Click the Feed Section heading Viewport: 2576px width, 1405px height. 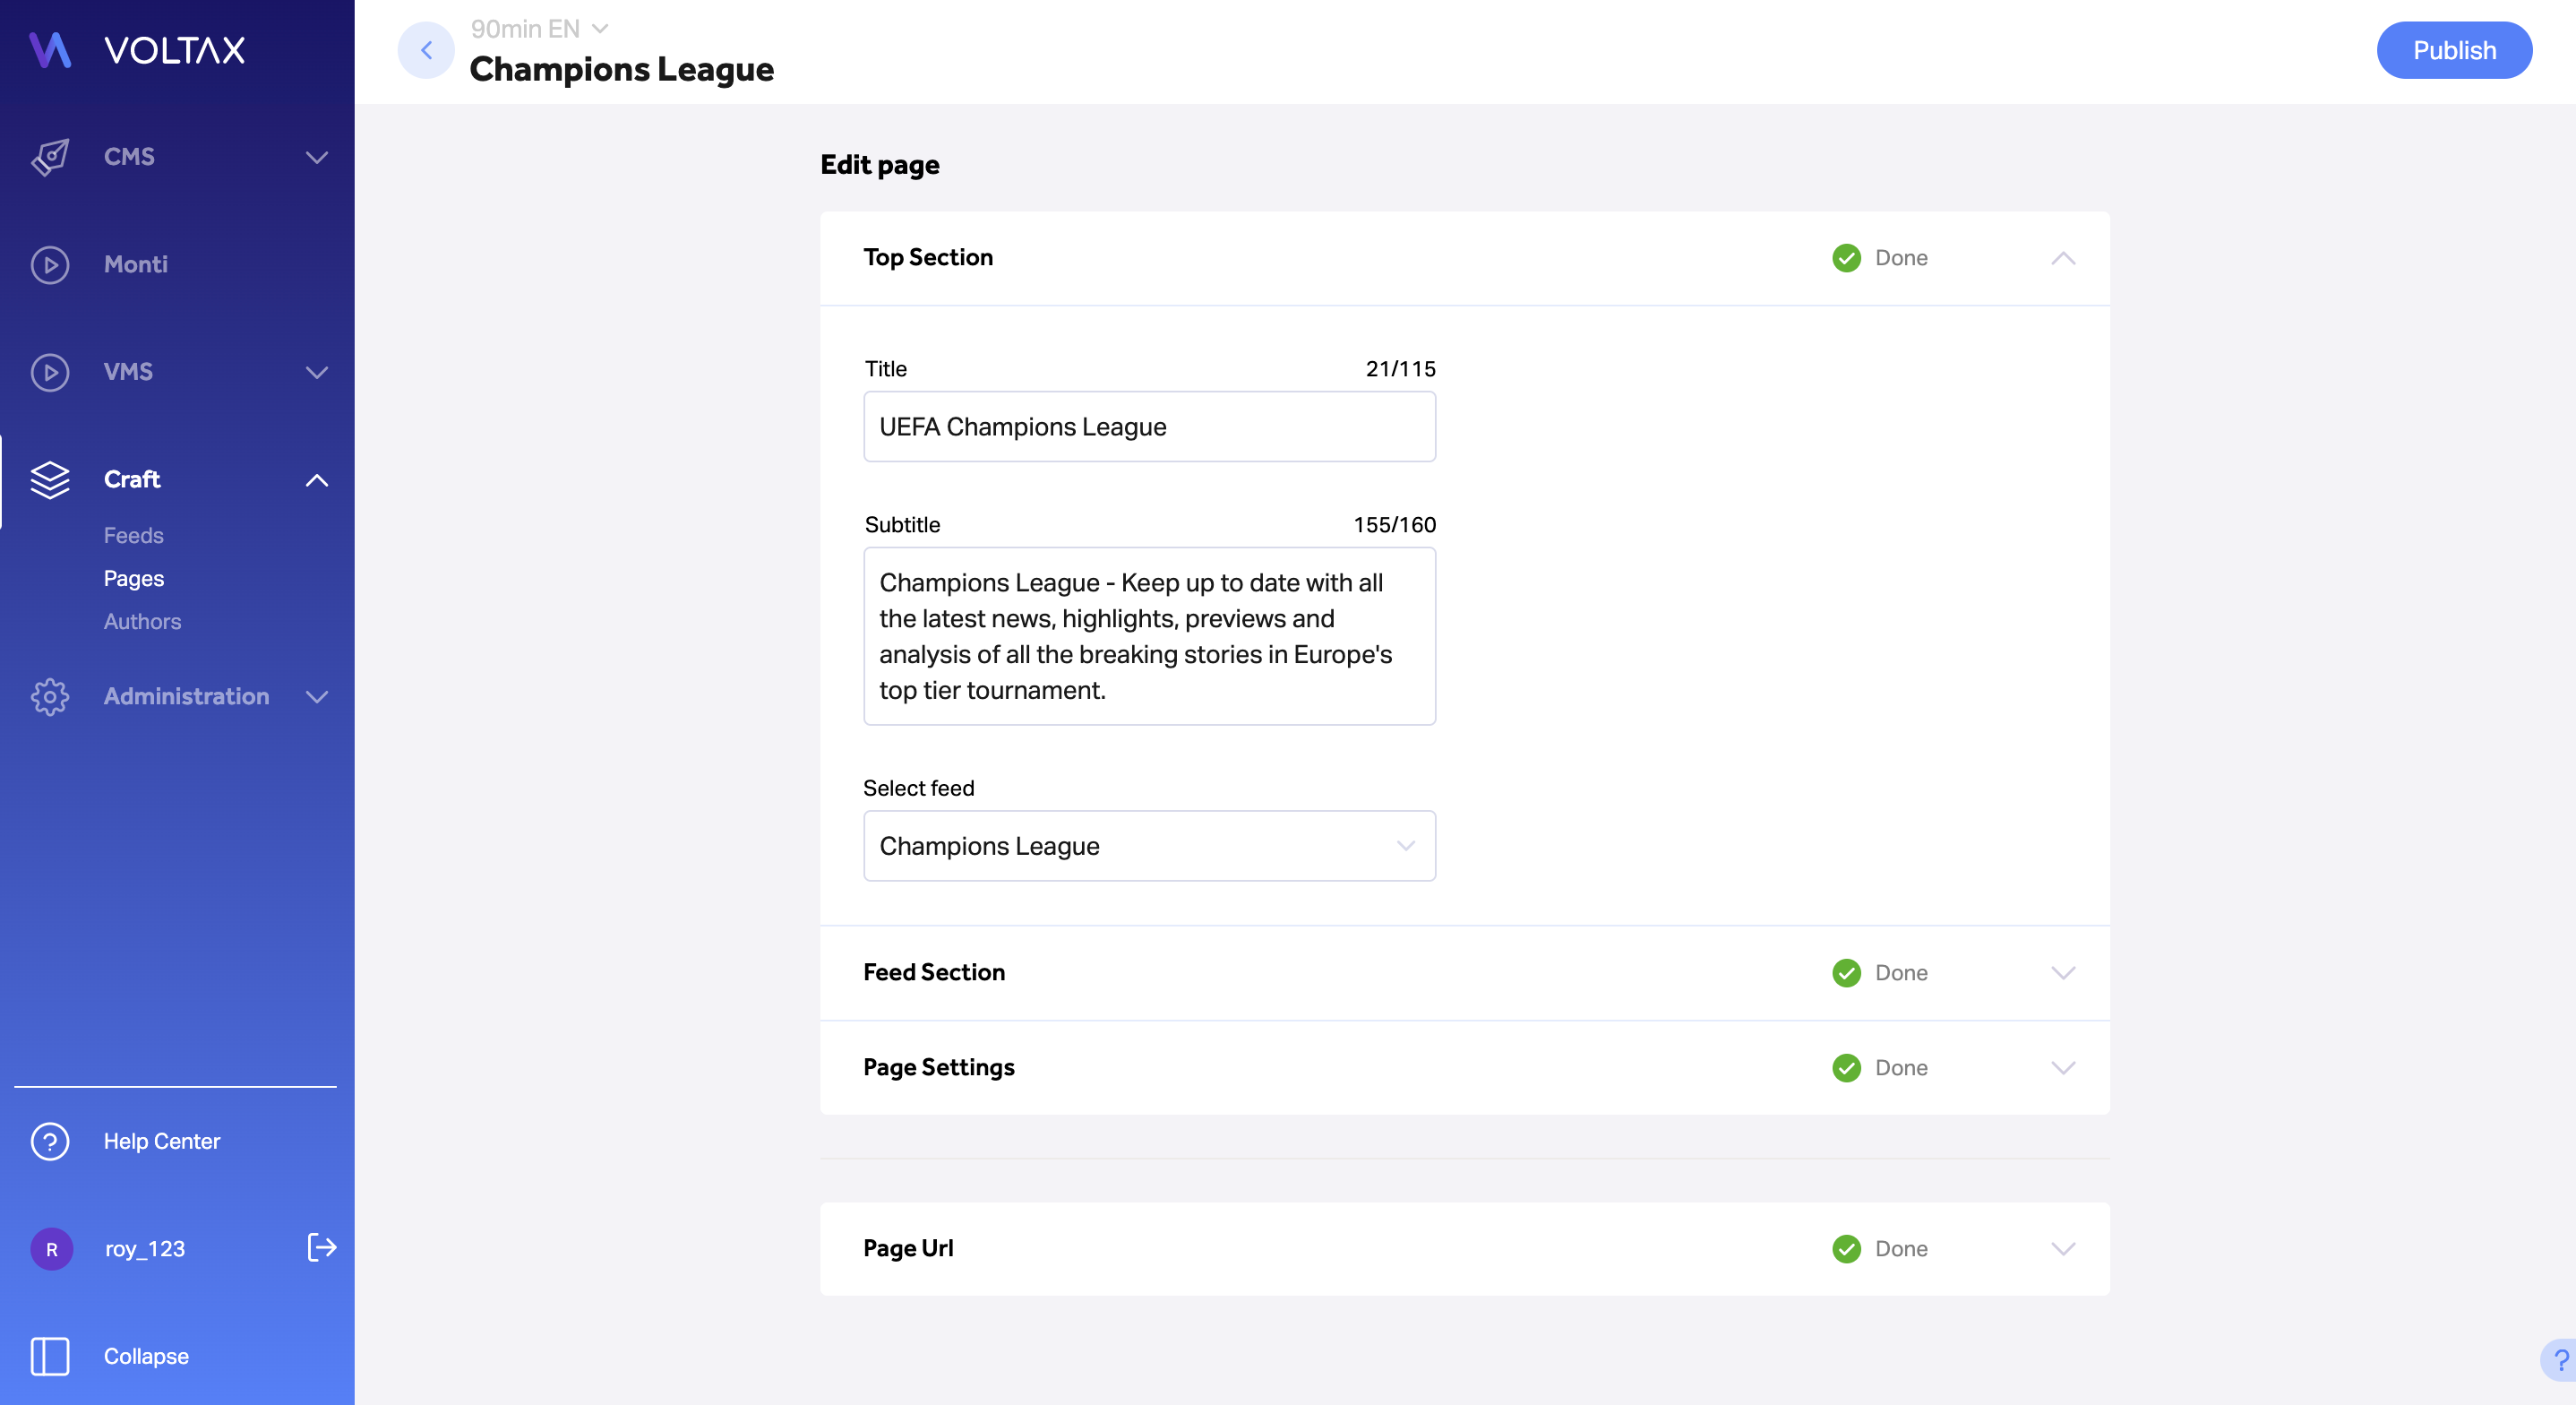click(x=934, y=973)
